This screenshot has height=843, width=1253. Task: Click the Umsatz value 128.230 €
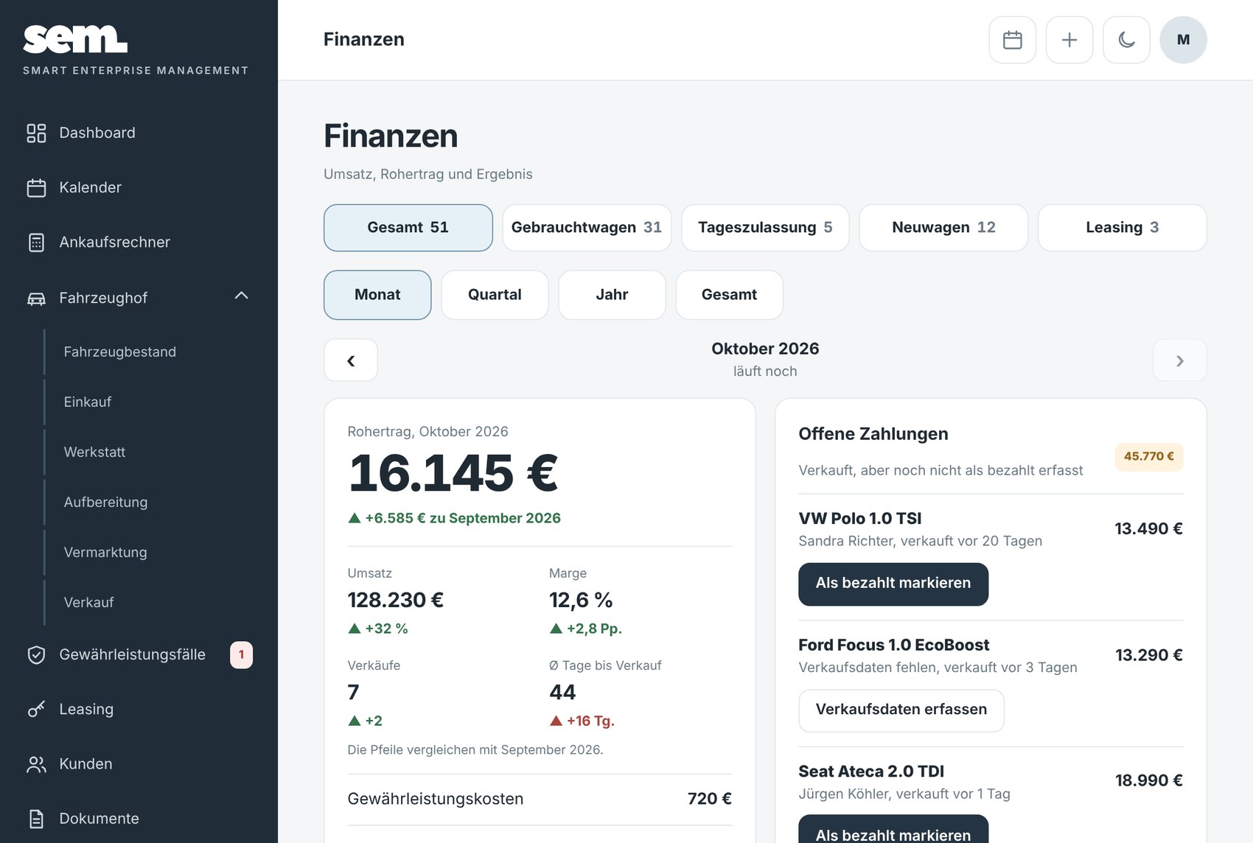[396, 600]
